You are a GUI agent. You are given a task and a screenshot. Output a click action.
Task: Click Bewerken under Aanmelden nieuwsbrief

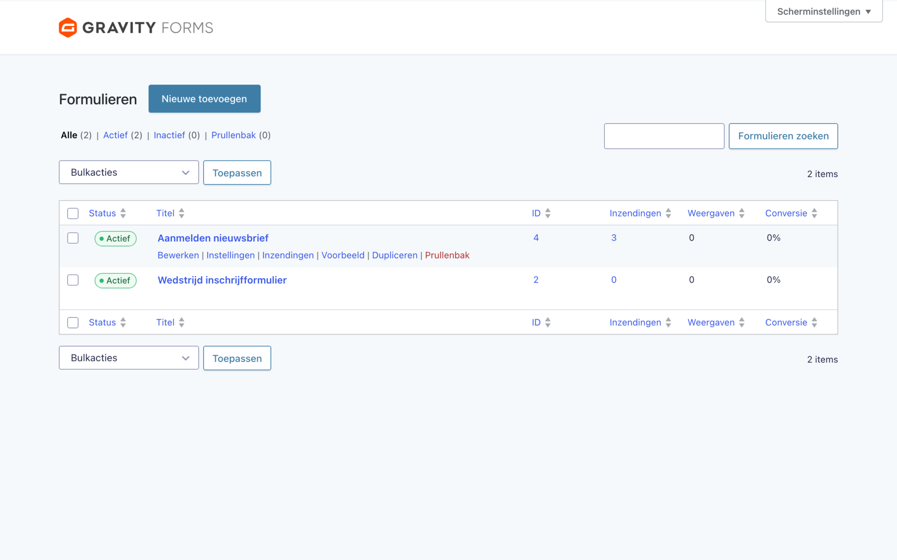(178, 255)
